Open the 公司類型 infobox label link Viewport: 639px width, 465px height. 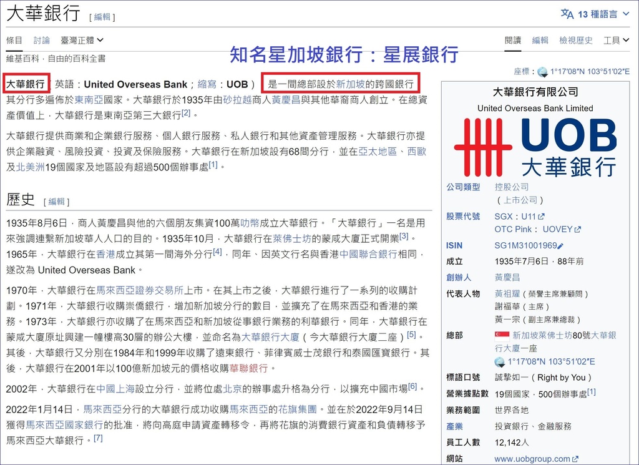464,187
